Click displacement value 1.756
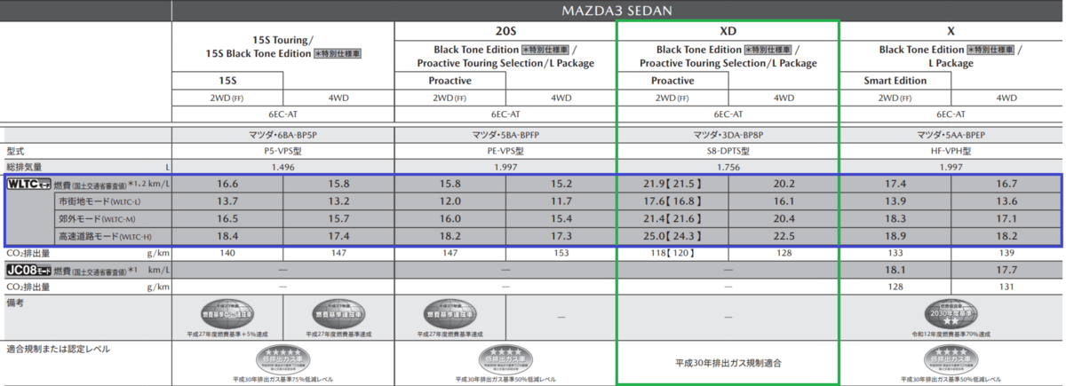Screen dimensions: 1066x386 click(x=728, y=167)
